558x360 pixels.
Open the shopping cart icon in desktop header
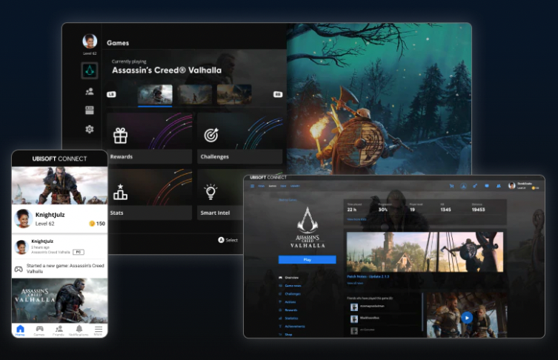[x=451, y=186]
